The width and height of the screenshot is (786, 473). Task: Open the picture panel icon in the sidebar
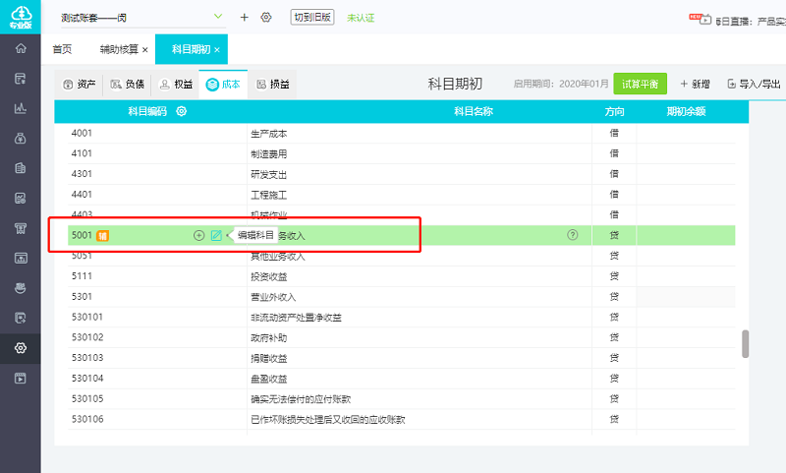tap(21, 259)
